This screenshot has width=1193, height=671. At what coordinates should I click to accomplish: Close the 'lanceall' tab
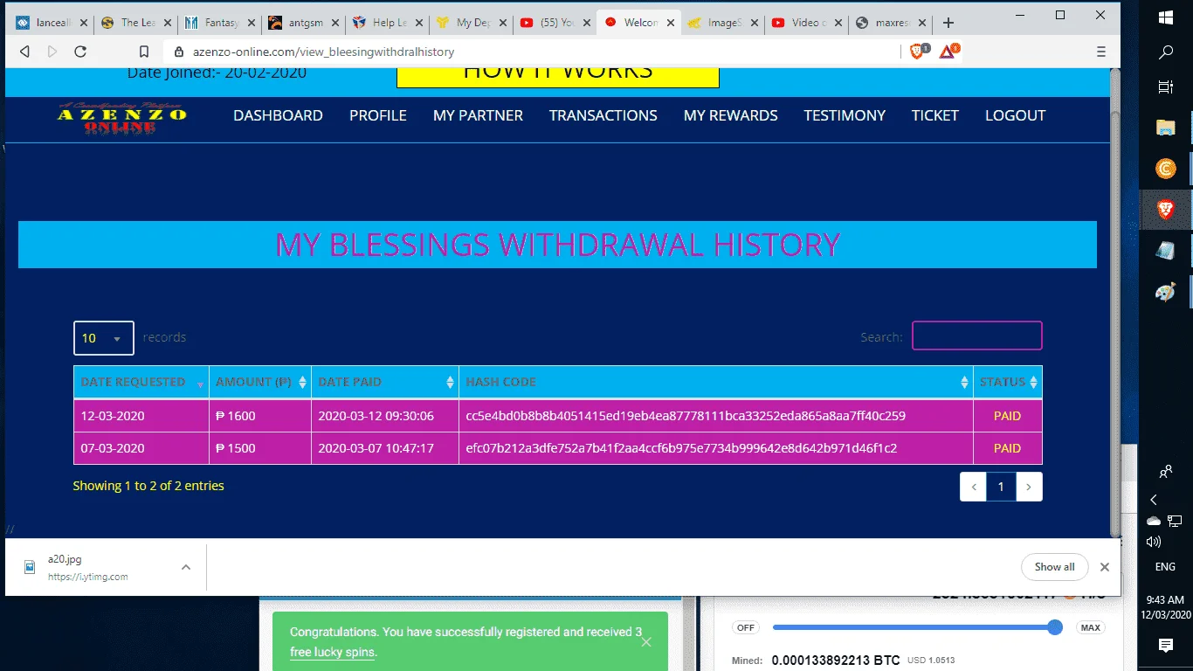point(84,23)
